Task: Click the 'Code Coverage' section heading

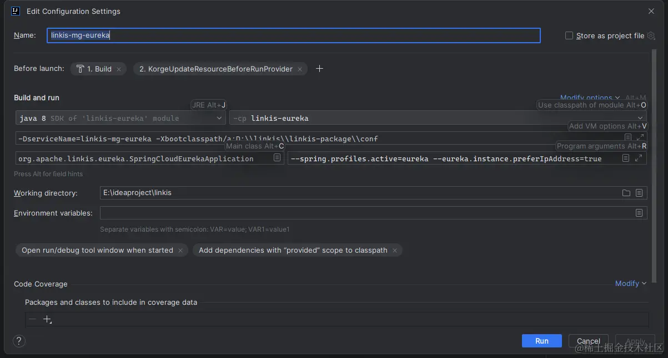Action: pyautogui.click(x=41, y=284)
